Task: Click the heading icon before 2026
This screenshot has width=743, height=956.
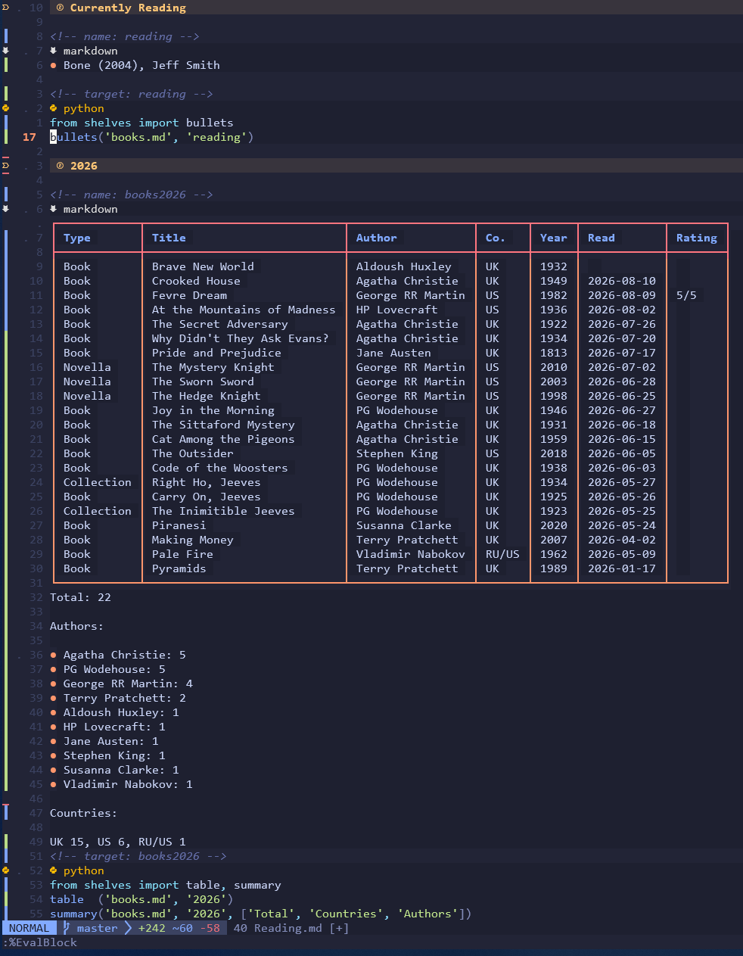Action: click(x=60, y=166)
